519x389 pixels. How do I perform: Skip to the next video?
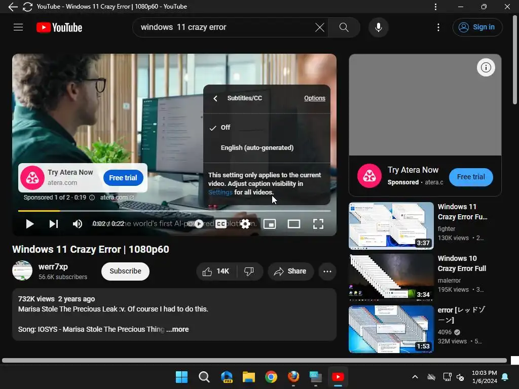[54, 224]
